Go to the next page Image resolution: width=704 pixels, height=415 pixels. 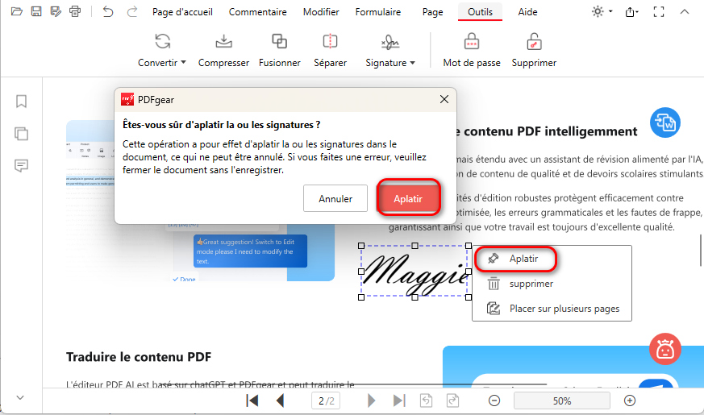pyautogui.click(x=371, y=400)
